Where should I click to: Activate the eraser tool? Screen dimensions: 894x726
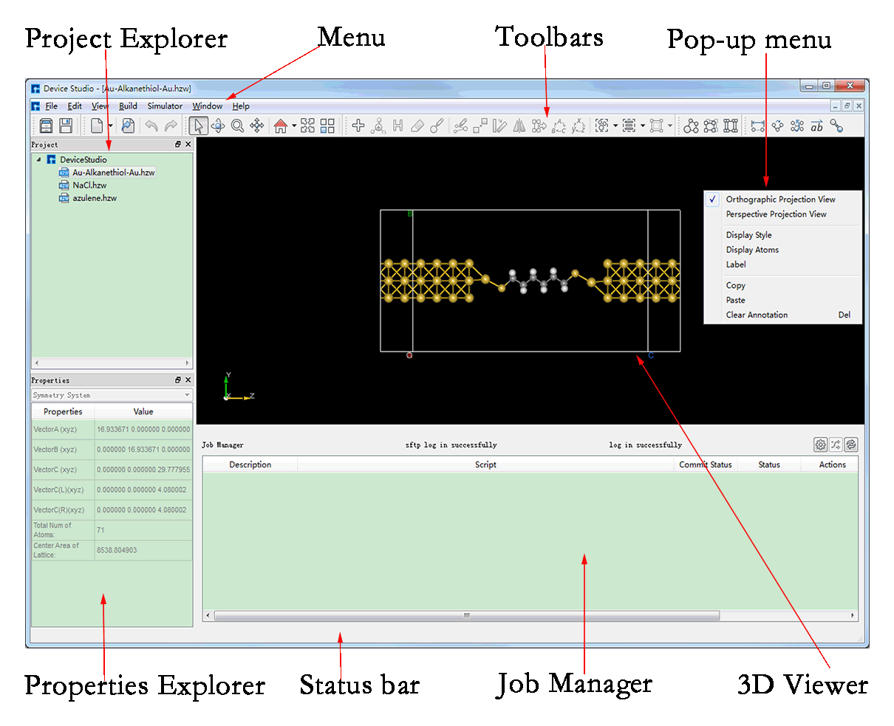pyautogui.click(x=417, y=126)
